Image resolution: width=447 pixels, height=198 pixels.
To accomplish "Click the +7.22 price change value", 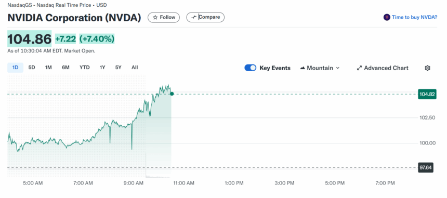I will (65, 39).
